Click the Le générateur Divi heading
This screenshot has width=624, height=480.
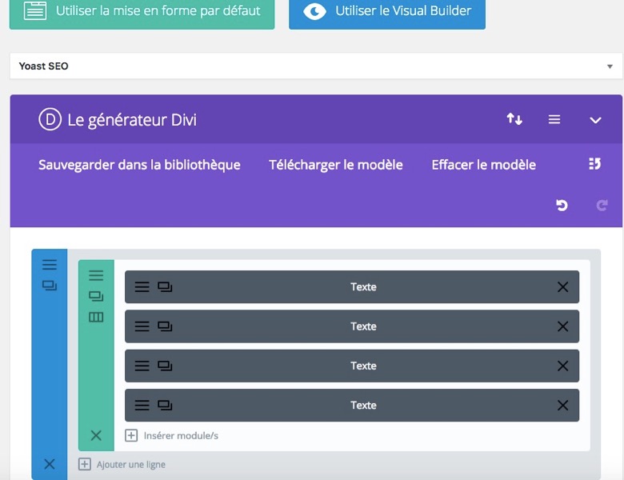pyautogui.click(x=132, y=120)
